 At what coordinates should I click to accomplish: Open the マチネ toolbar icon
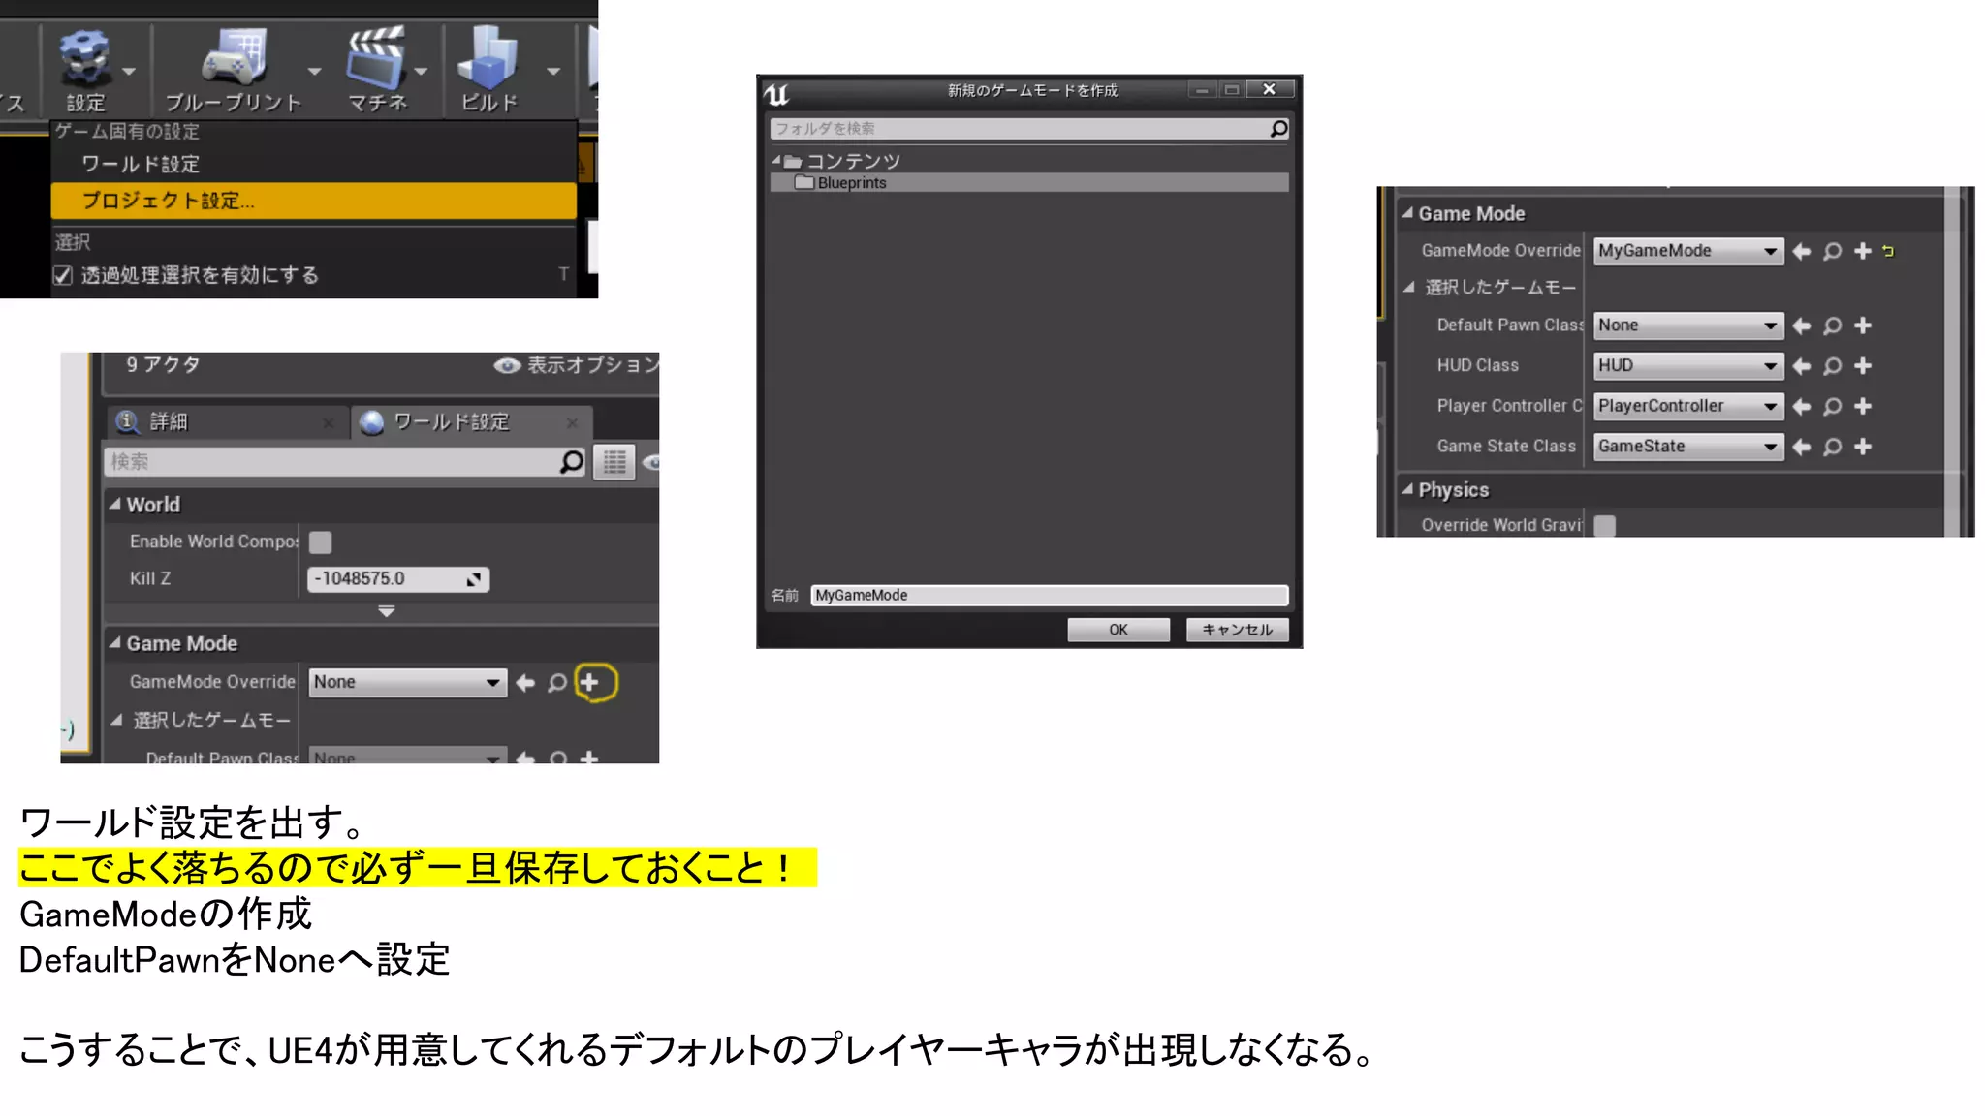(376, 68)
